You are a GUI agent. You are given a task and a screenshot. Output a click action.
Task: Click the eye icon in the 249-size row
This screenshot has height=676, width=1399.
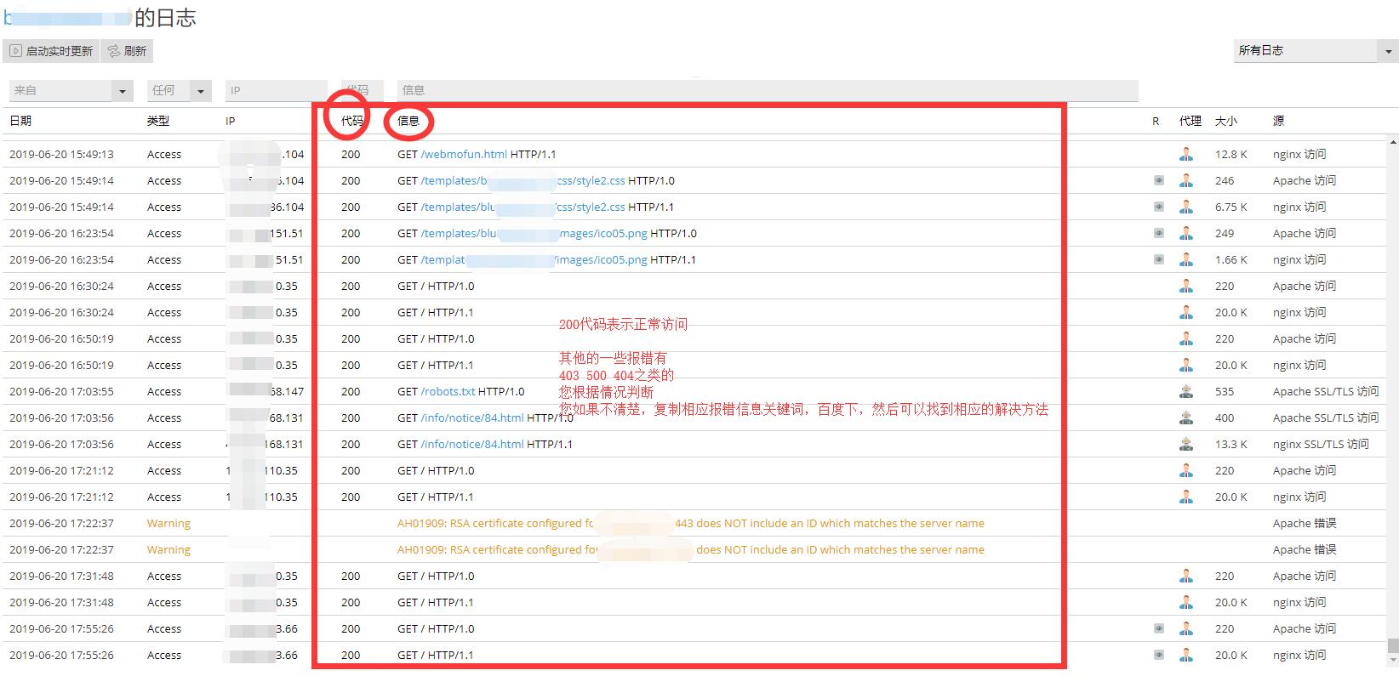[1158, 233]
